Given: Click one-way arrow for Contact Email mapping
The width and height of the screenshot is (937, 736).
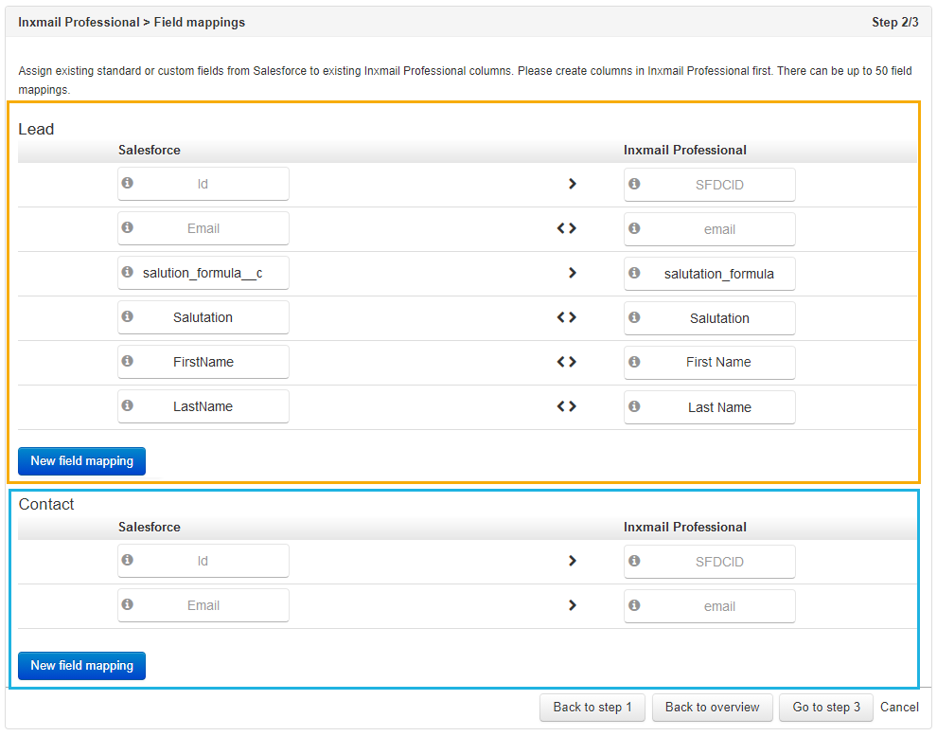Looking at the screenshot, I should coord(573,605).
